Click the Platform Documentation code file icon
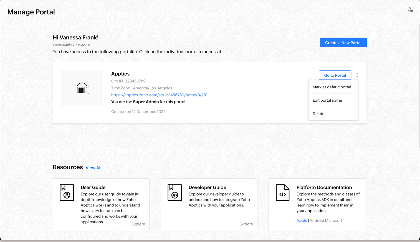The height and width of the screenshot is (242, 420). 282,193
